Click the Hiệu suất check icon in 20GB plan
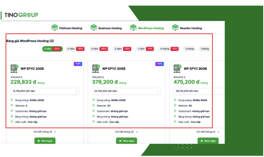The image size is (264, 157). click(12, 122)
